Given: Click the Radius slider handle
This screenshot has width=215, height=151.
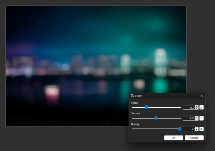Looking at the screenshot, I should [x=147, y=107].
